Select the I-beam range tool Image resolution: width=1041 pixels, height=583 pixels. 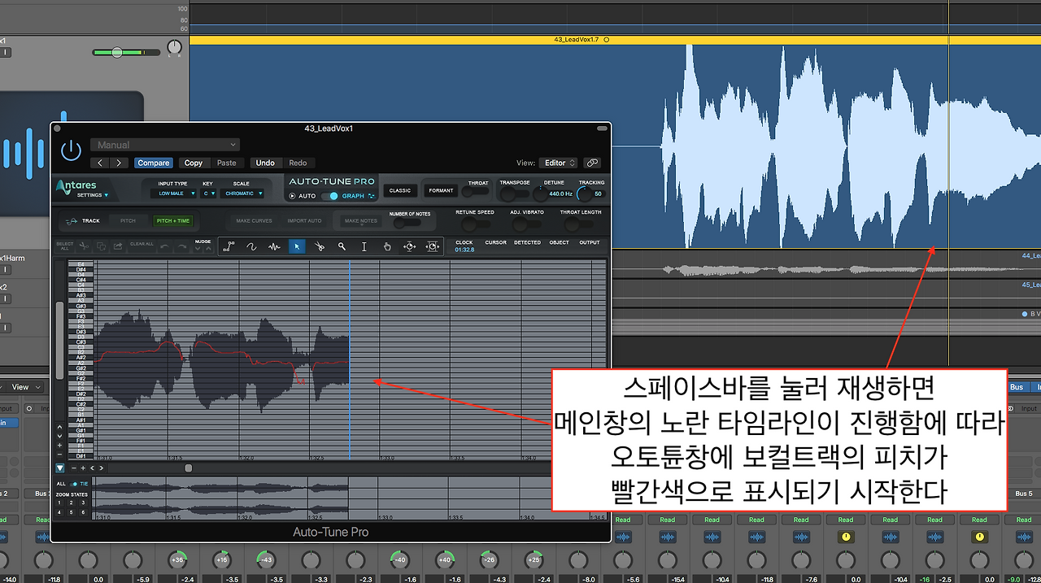(364, 246)
